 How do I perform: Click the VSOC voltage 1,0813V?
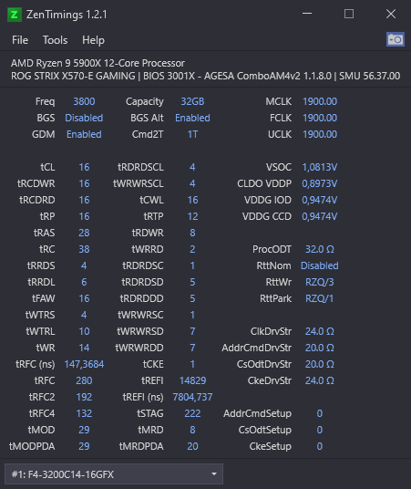(319, 167)
